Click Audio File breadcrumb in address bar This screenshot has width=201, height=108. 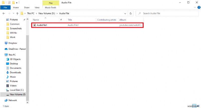click(64, 13)
